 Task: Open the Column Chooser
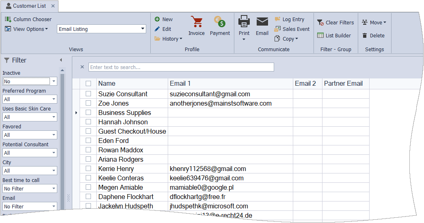(28, 19)
